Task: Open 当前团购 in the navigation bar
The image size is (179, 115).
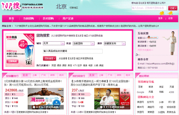Action: (29, 18)
